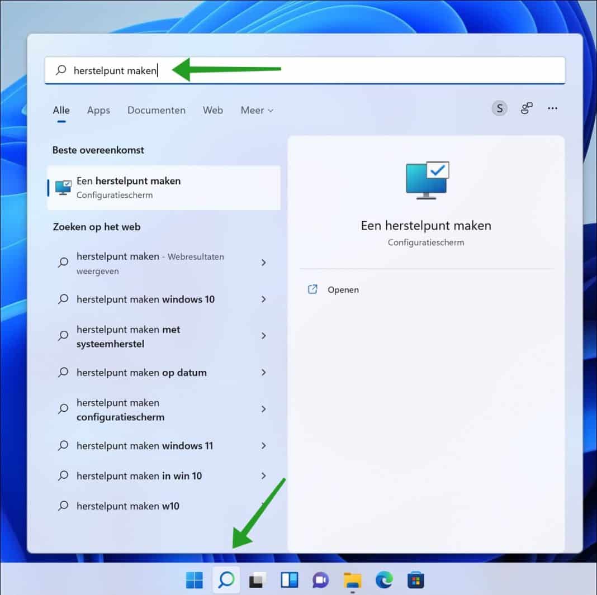Screen dimensions: 597x595
Task: Switch to the Apps tab
Action: [x=98, y=110]
